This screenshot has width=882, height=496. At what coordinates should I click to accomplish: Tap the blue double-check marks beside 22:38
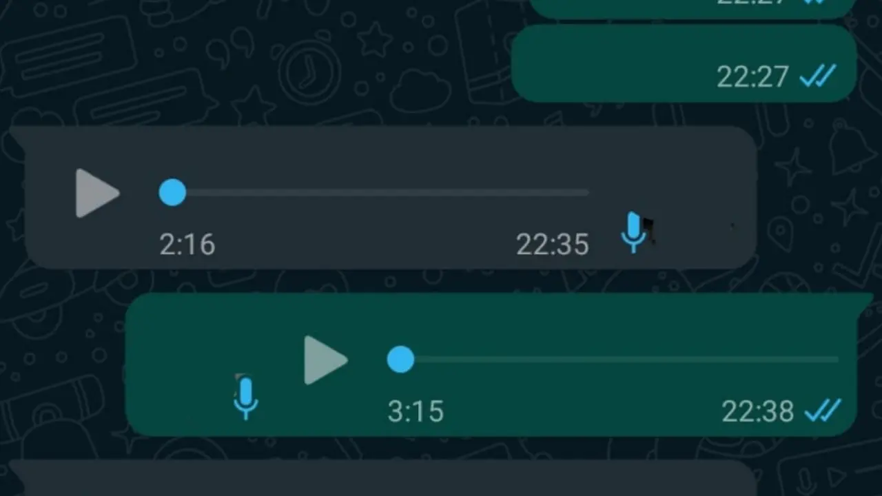coord(823,411)
